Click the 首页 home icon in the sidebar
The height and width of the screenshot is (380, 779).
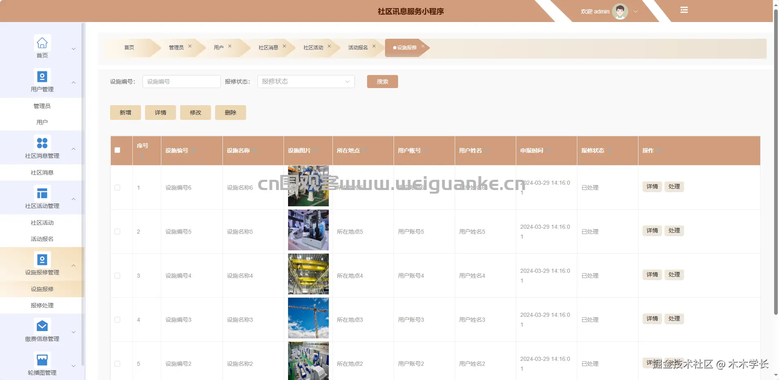(42, 43)
